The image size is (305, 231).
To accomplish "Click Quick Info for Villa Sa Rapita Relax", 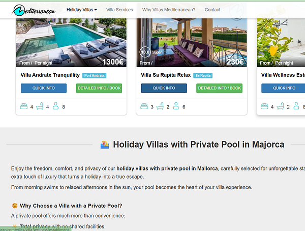I will pos(164,88).
